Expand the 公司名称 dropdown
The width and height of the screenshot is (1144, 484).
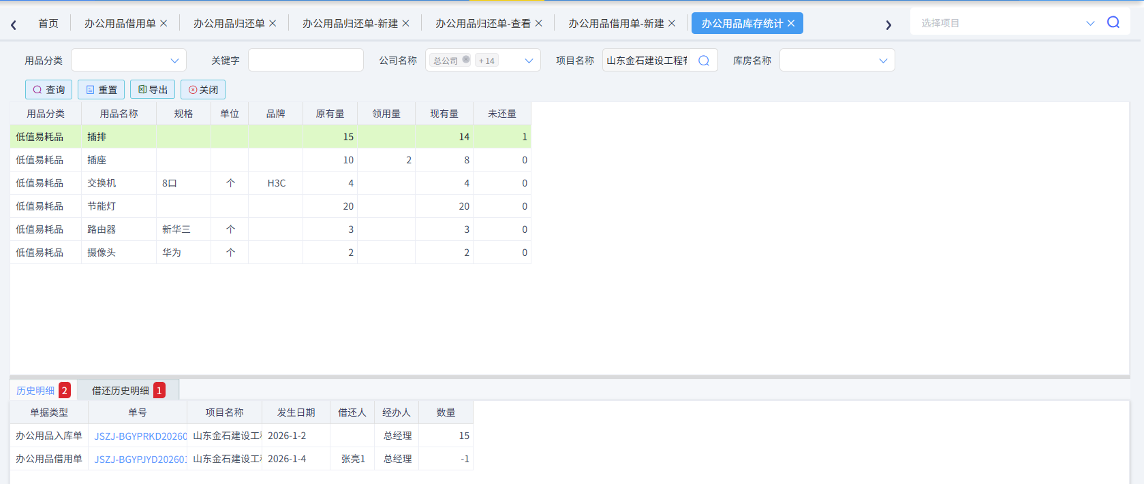click(x=529, y=61)
